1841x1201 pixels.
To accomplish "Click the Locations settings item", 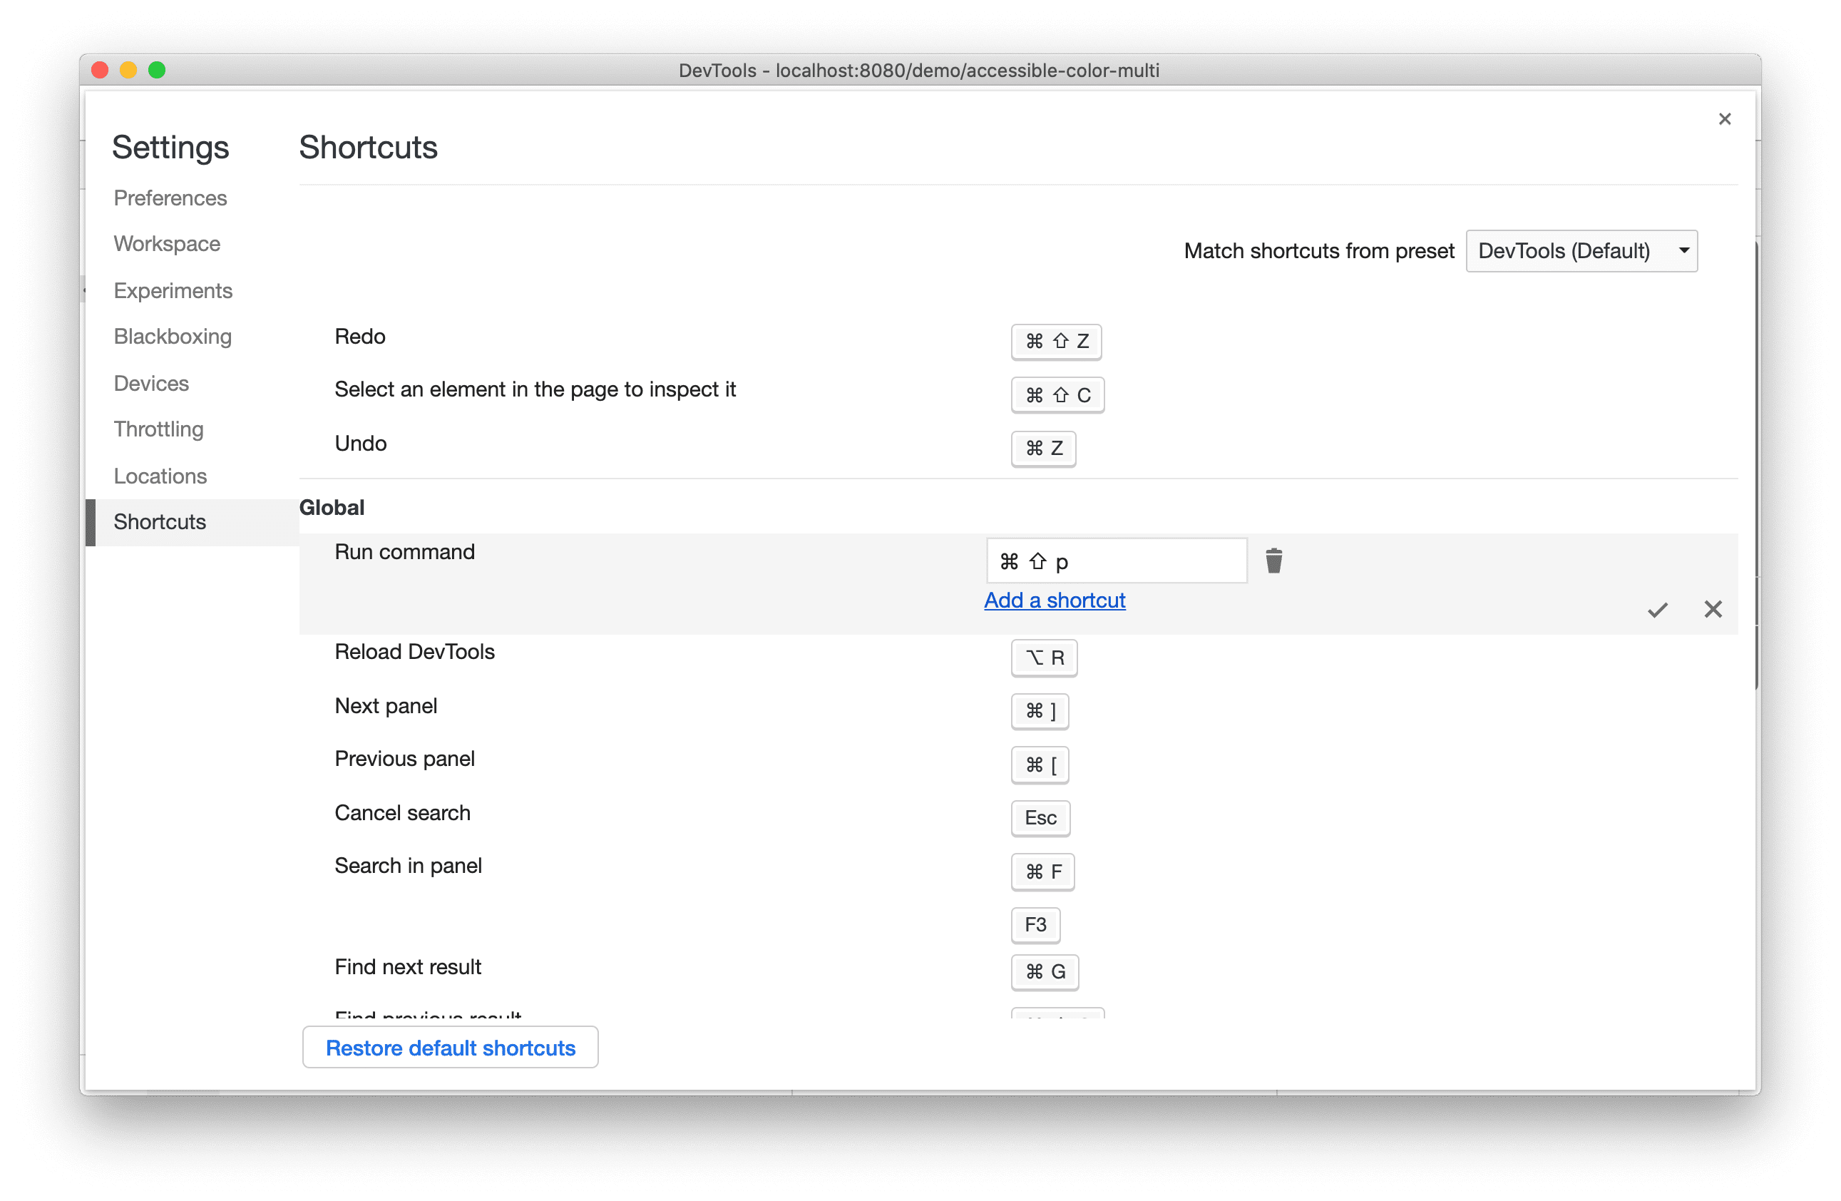I will coord(161,474).
